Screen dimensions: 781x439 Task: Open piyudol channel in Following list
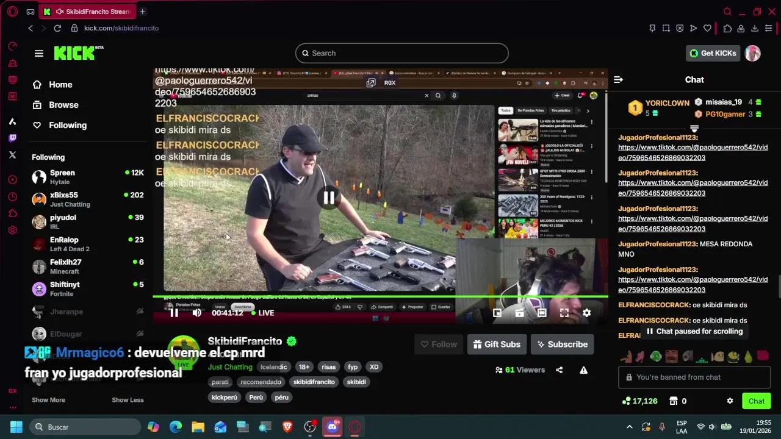(x=88, y=222)
